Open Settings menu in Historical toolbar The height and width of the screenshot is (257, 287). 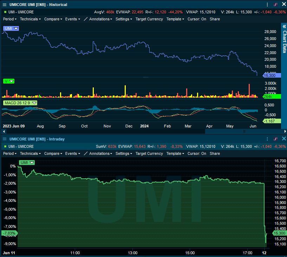[x=124, y=19]
